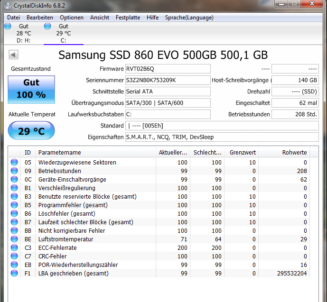The width and height of the screenshot is (327, 302).
Task: Open the Optionen menu
Action: [x=72, y=18]
